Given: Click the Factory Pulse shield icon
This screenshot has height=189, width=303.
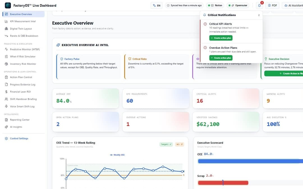Looking at the screenshot, I should 62,59.
